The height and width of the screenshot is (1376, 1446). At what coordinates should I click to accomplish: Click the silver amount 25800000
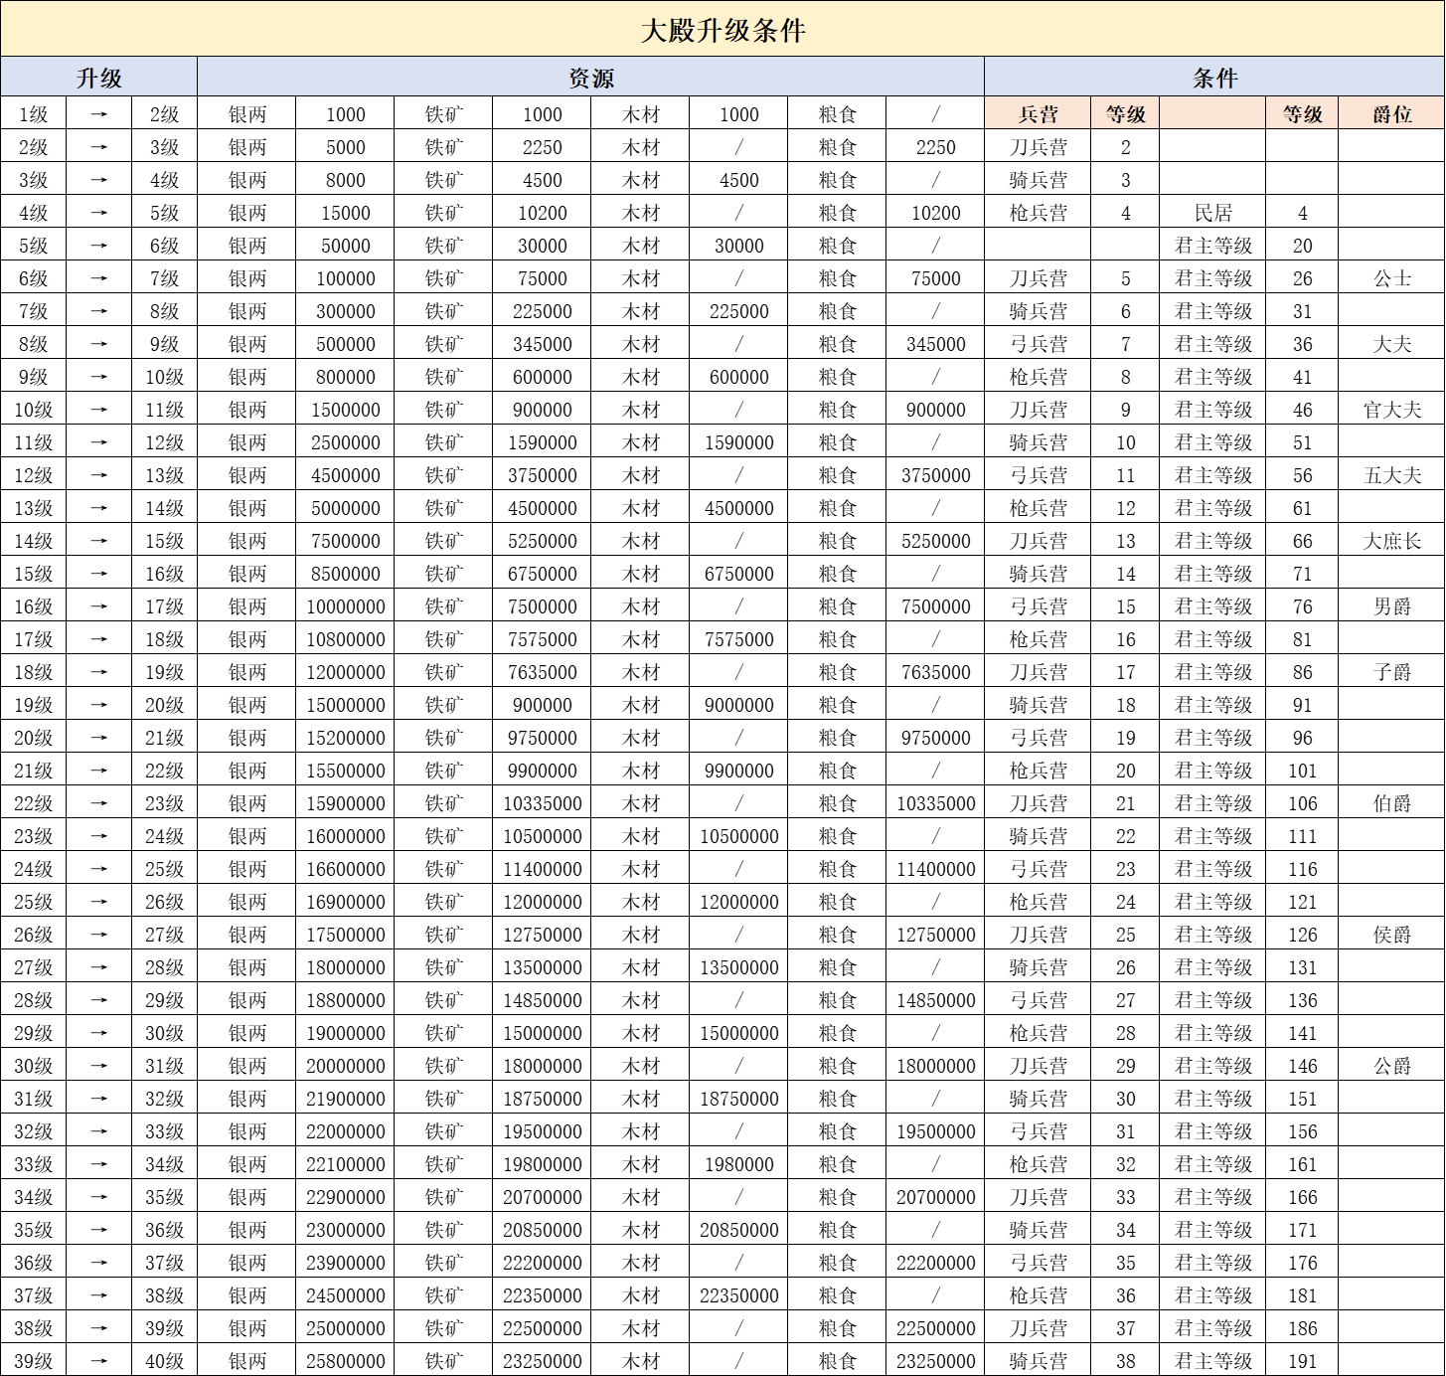coord(345,1361)
